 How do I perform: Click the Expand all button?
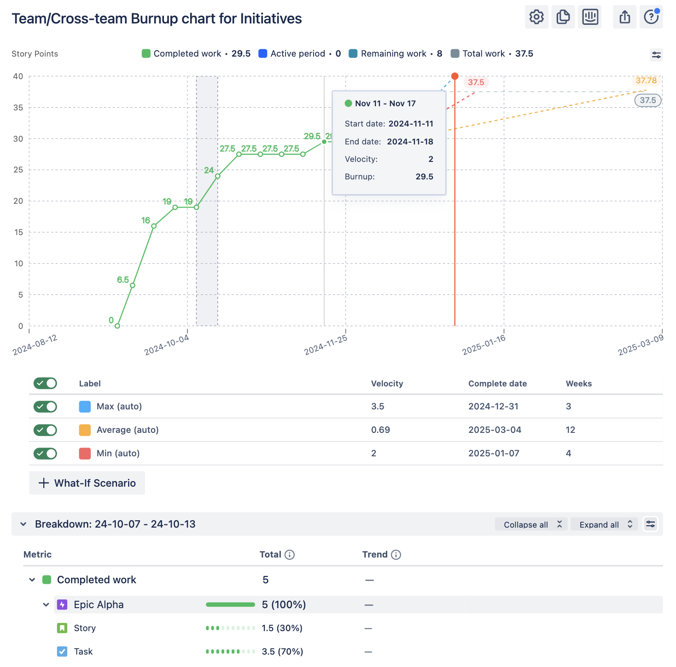[x=604, y=524]
